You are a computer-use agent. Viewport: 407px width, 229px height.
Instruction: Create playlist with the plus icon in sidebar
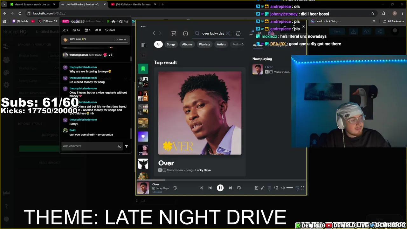tap(143, 55)
